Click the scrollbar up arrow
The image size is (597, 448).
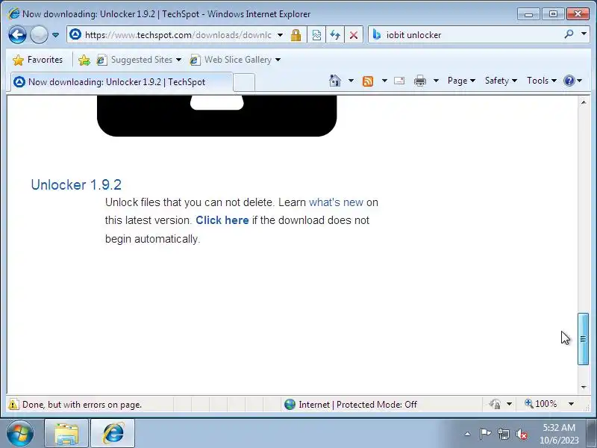coord(584,102)
